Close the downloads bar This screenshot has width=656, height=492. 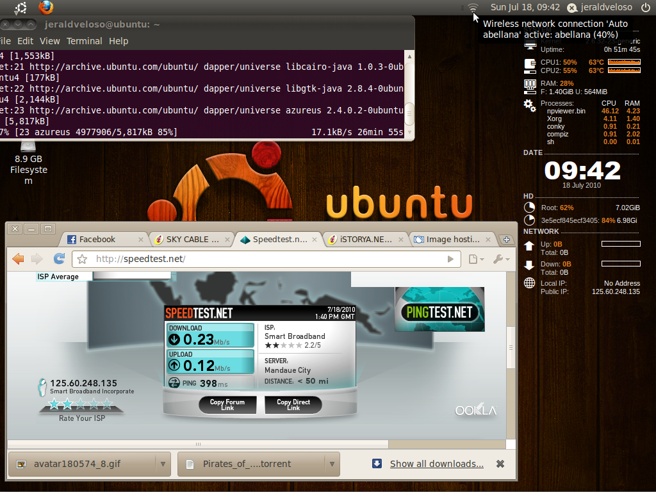[x=500, y=464]
